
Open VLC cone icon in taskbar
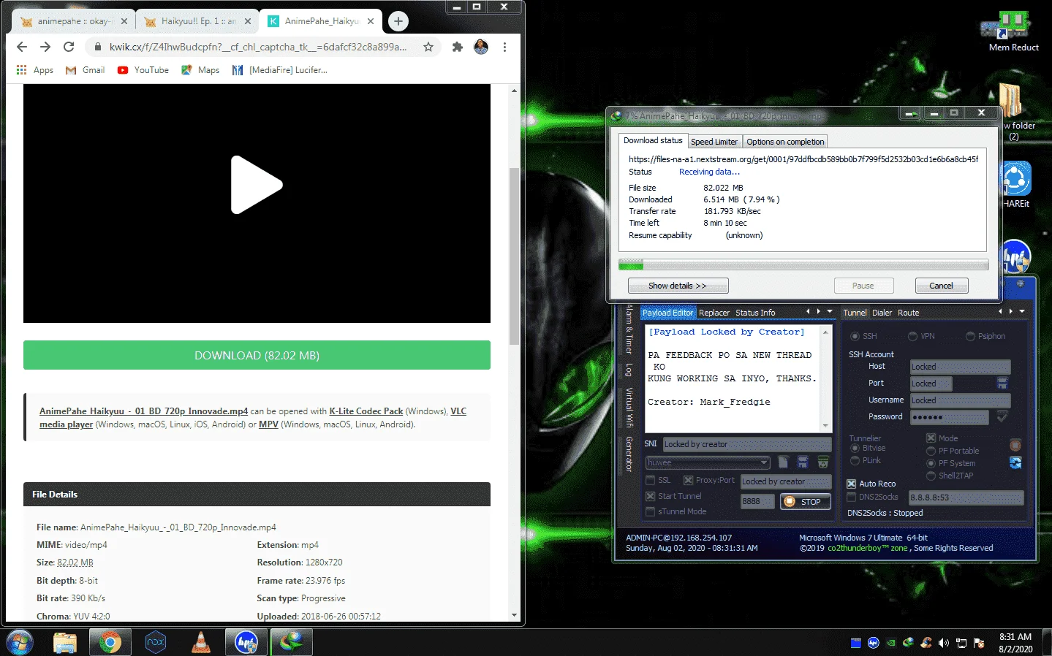(201, 642)
